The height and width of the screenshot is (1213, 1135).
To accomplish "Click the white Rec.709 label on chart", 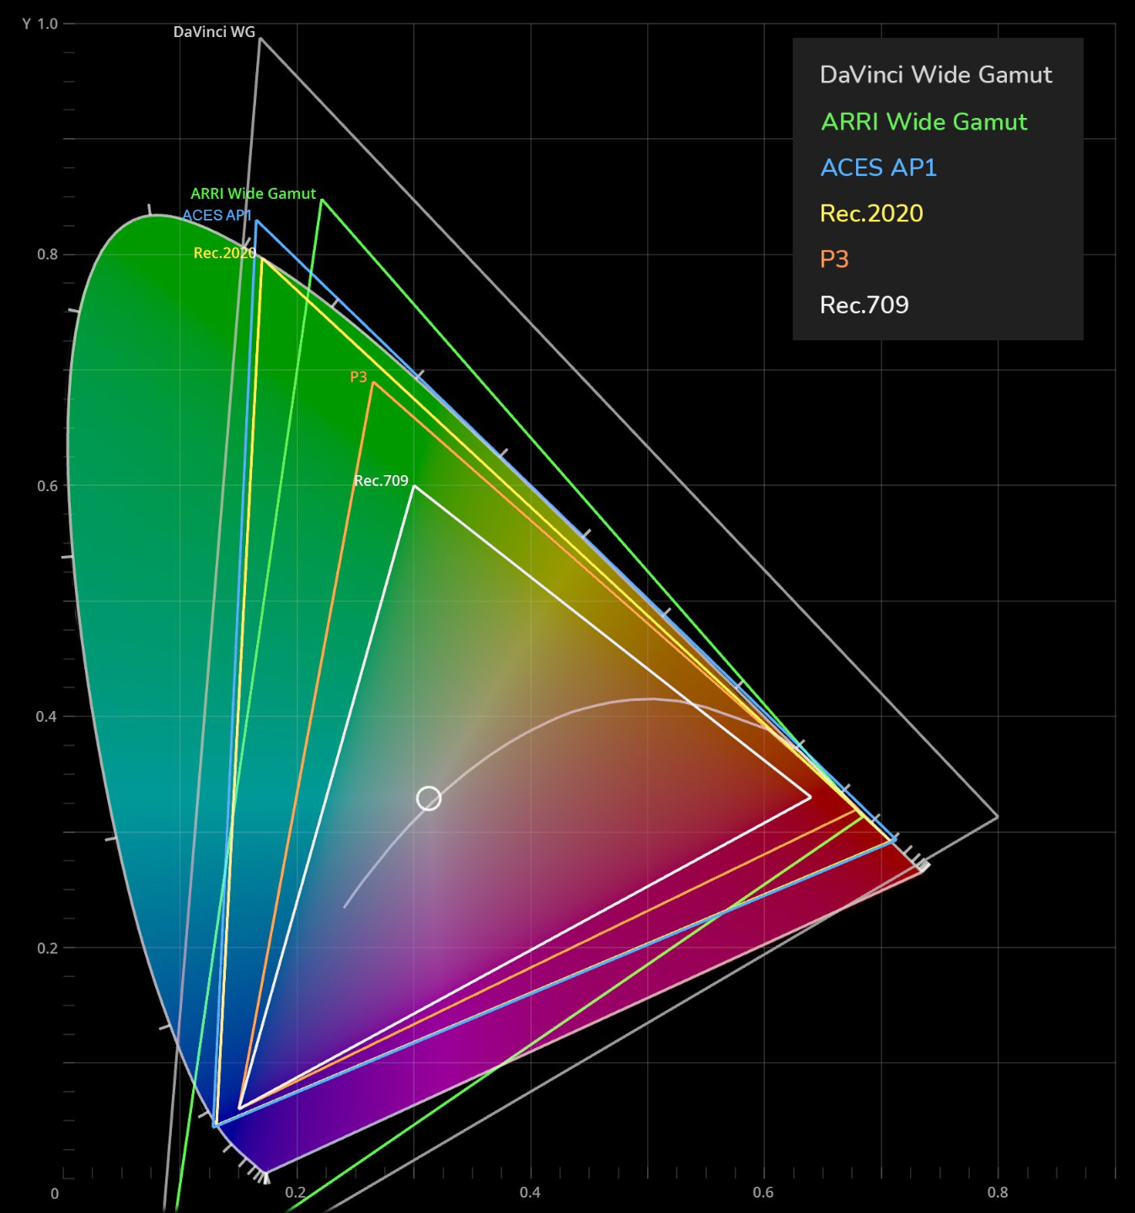I will click(x=381, y=481).
